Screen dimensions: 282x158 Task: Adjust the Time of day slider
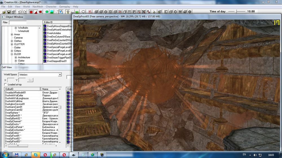click(x=237, y=12)
